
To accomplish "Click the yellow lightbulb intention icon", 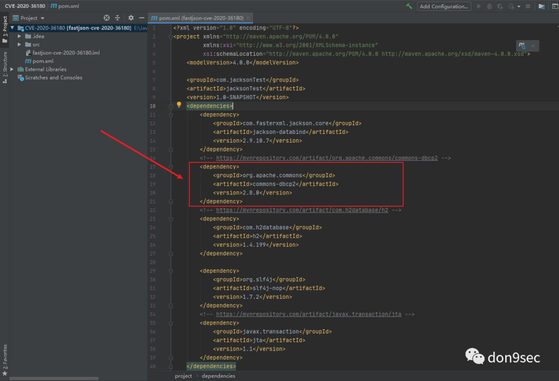I will coord(179,104).
